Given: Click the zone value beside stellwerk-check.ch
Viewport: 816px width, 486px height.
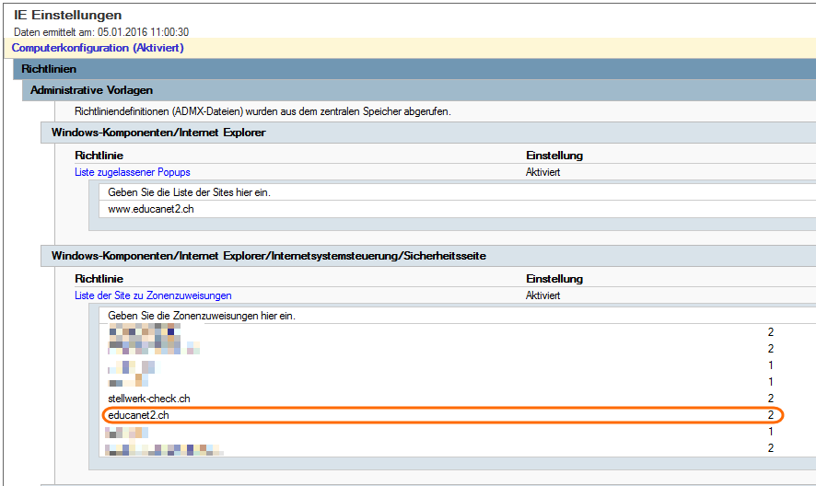Looking at the screenshot, I should pyautogui.click(x=770, y=399).
